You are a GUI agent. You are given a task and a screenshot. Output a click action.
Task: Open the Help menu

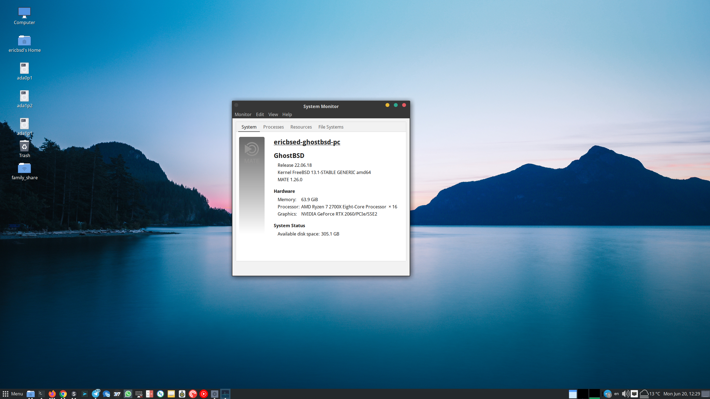click(x=287, y=114)
